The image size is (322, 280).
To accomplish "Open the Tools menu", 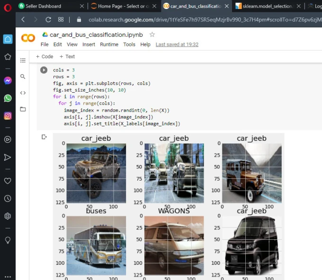I will coord(129,44).
